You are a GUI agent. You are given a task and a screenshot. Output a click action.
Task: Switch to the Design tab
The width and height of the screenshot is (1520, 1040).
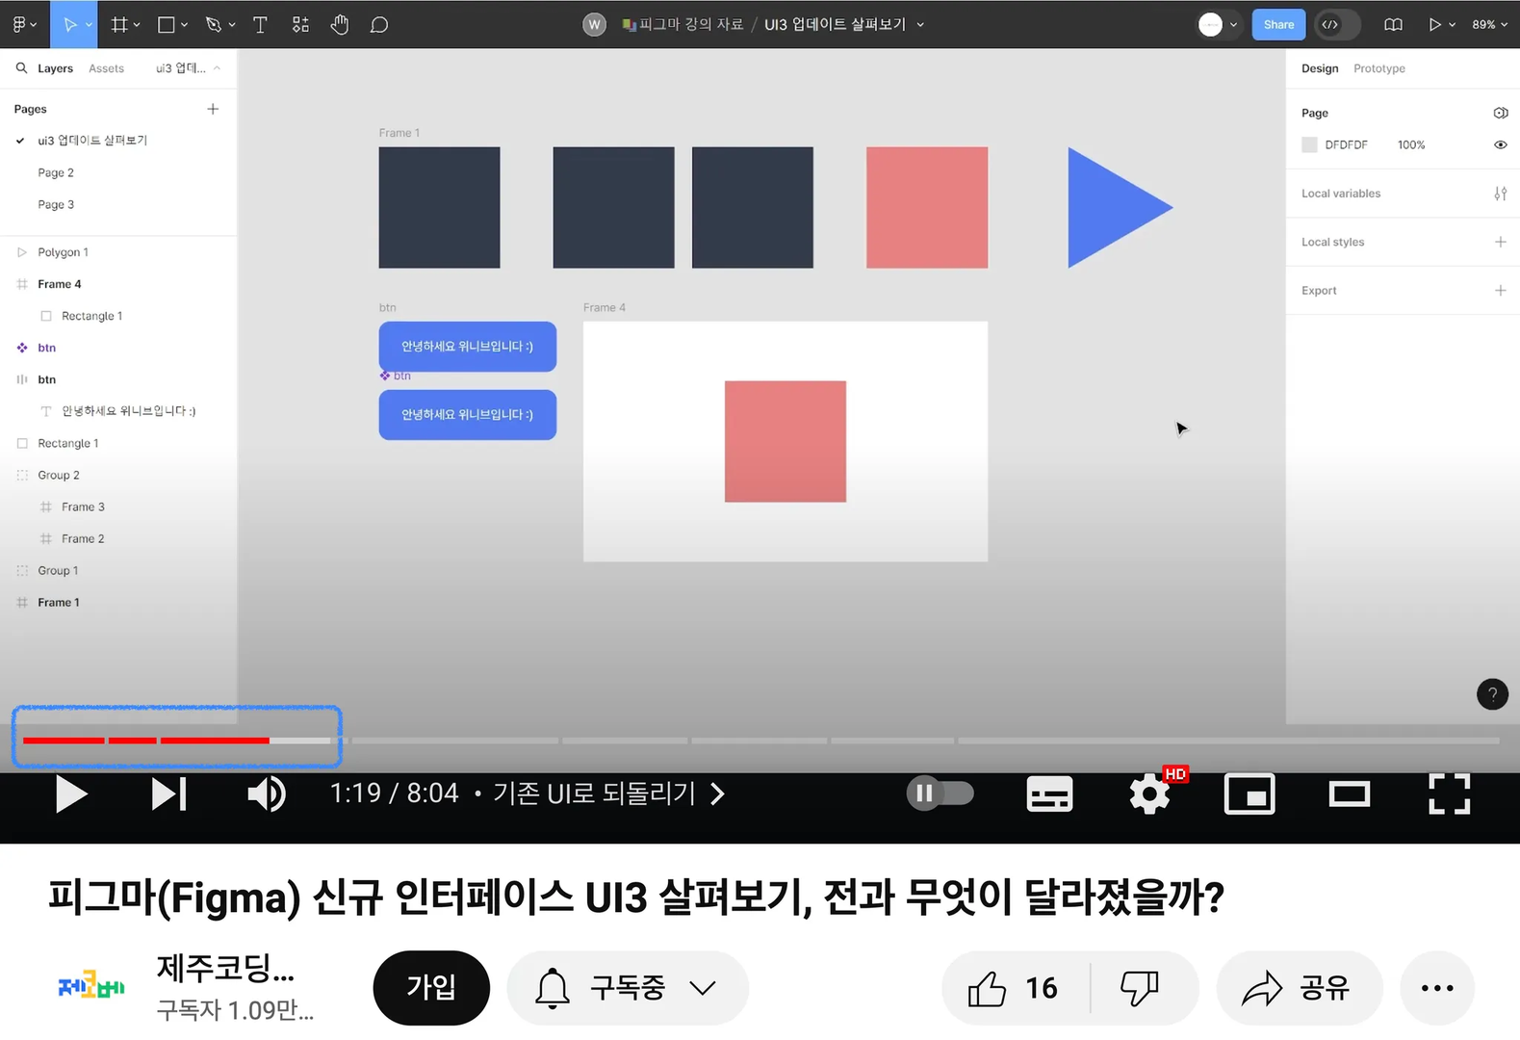pos(1320,68)
